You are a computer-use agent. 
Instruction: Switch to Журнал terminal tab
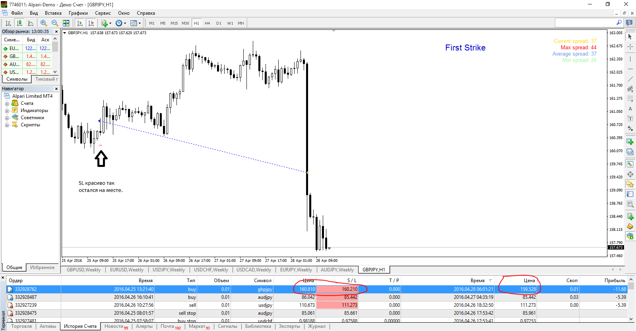(x=317, y=326)
